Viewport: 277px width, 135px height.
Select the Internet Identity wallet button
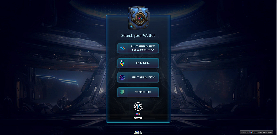click(x=138, y=48)
